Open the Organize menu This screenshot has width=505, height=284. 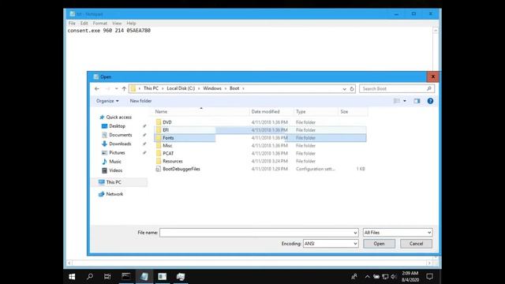tap(107, 101)
